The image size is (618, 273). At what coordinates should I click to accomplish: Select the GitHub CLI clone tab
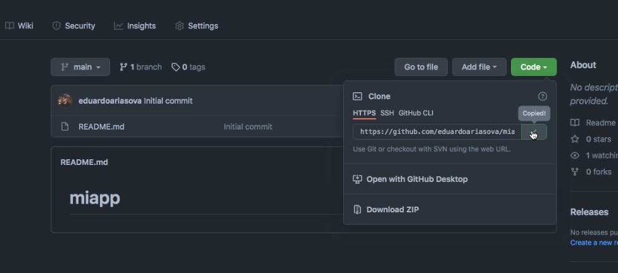pos(416,113)
